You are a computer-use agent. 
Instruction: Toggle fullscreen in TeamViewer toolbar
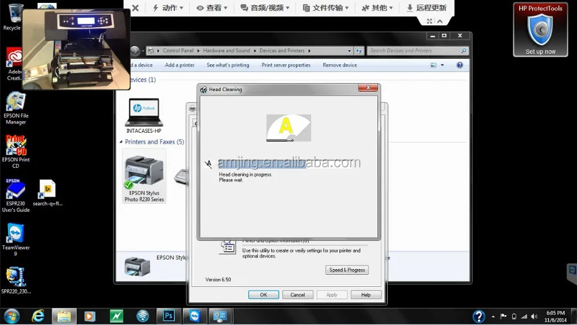pos(429,21)
